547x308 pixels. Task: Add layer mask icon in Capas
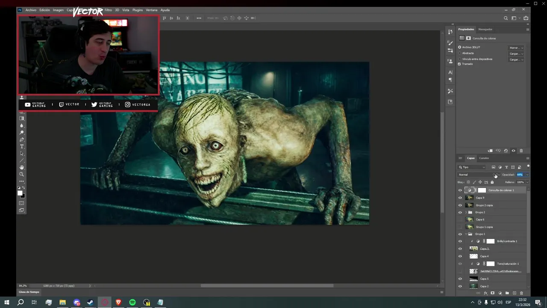[x=492, y=293]
